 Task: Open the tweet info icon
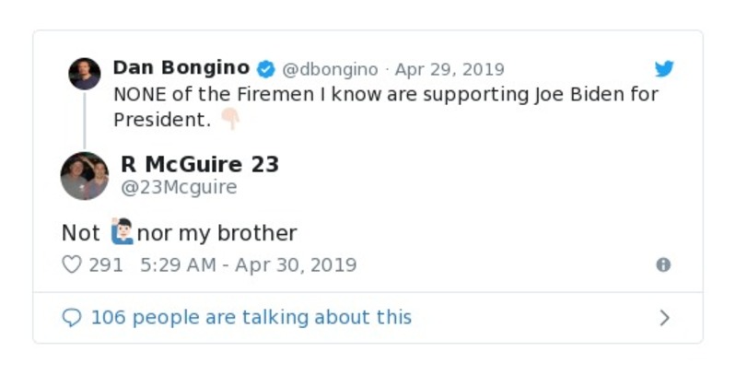pos(662,264)
